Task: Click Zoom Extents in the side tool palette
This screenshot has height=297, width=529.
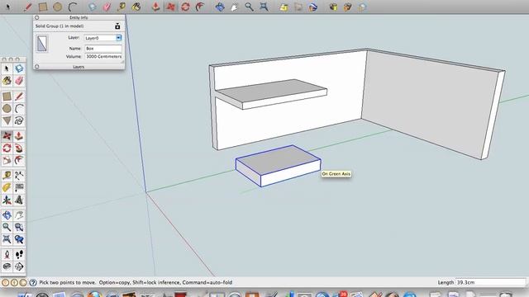Action: click(x=7, y=239)
